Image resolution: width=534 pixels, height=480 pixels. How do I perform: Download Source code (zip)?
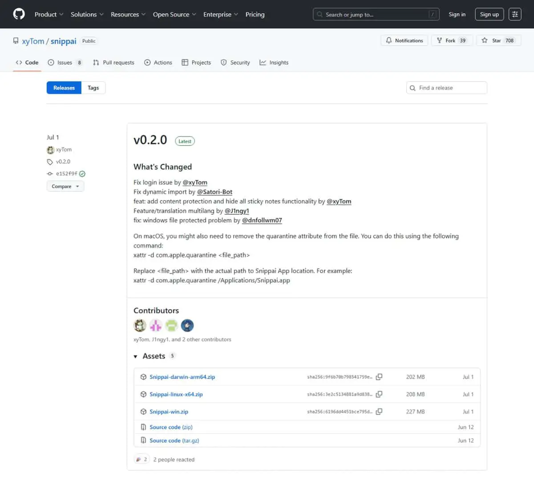[x=171, y=427]
